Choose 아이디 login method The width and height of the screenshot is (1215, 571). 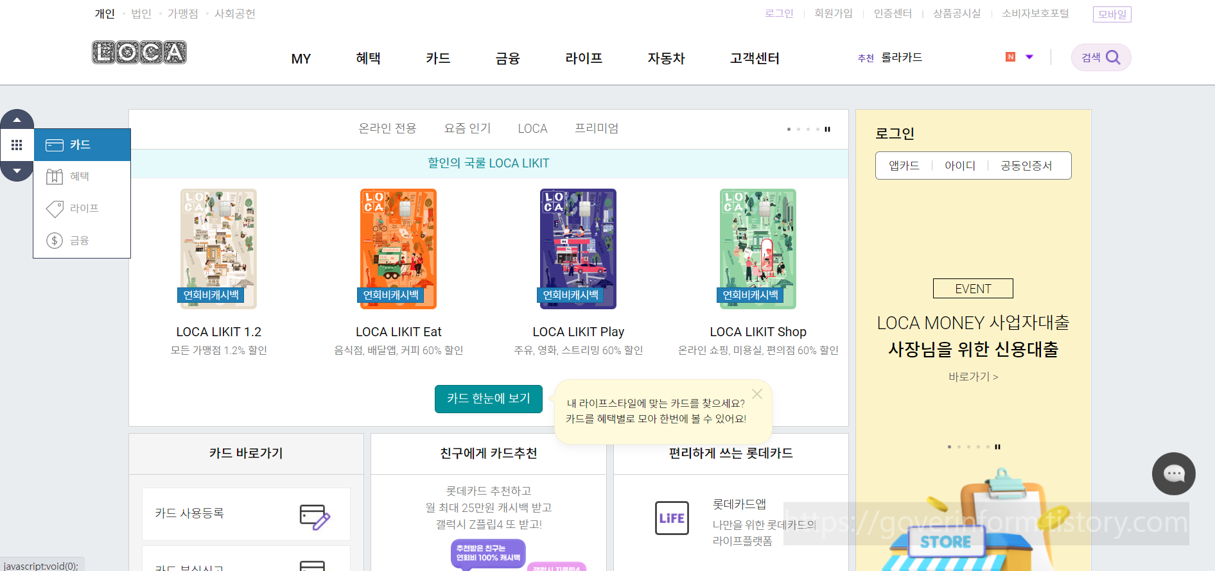(960, 166)
